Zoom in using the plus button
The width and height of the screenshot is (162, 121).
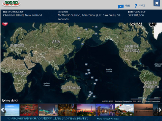point(140,24)
